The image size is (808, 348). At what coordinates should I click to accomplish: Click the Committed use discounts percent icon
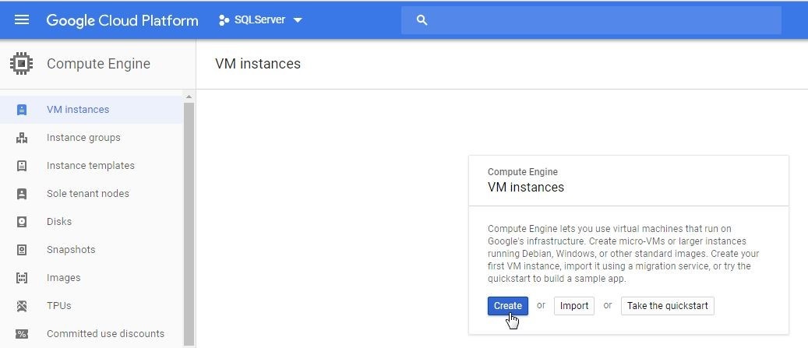tap(22, 334)
